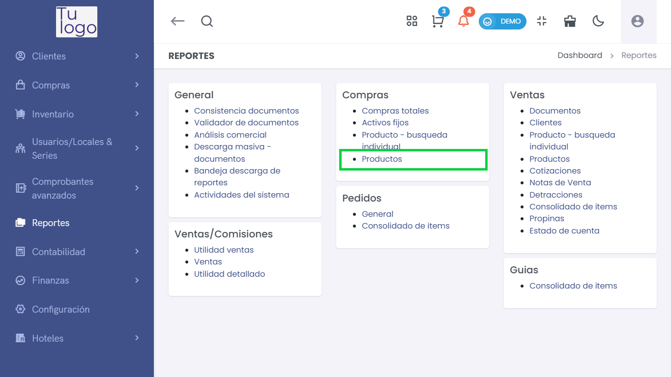This screenshot has width=671, height=377.
Task: Open Consolidado de items under Guias
Action: (x=573, y=286)
